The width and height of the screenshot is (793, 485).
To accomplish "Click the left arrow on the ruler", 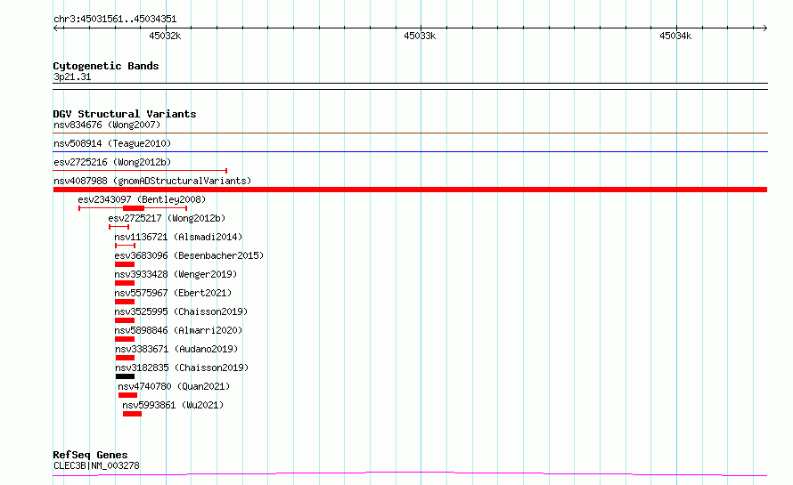I will 57,28.
